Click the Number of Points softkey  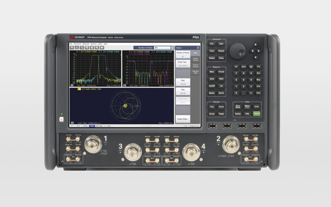(x=183, y=55)
